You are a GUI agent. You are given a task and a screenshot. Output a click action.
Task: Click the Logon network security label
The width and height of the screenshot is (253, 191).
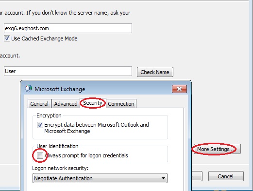pyautogui.click(x=60, y=168)
